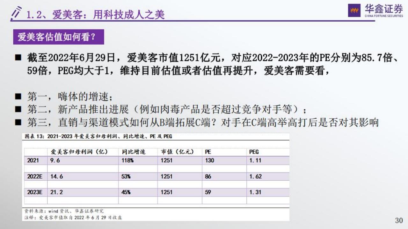Click the 2022E row label

34,177
